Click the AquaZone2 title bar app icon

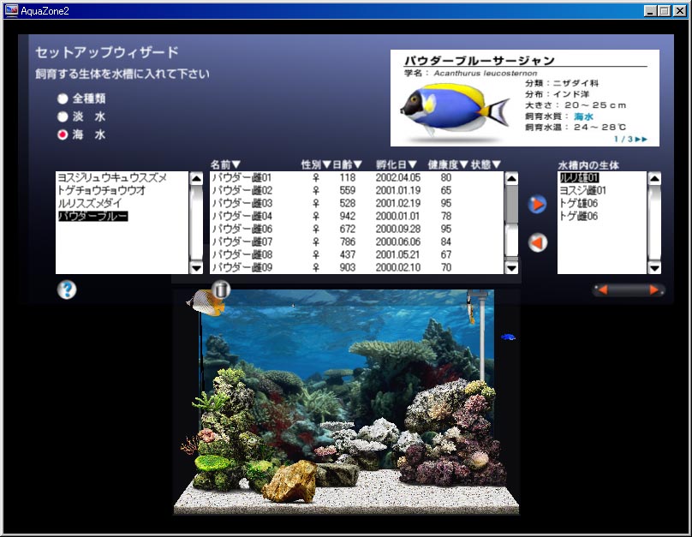coord(11,10)
